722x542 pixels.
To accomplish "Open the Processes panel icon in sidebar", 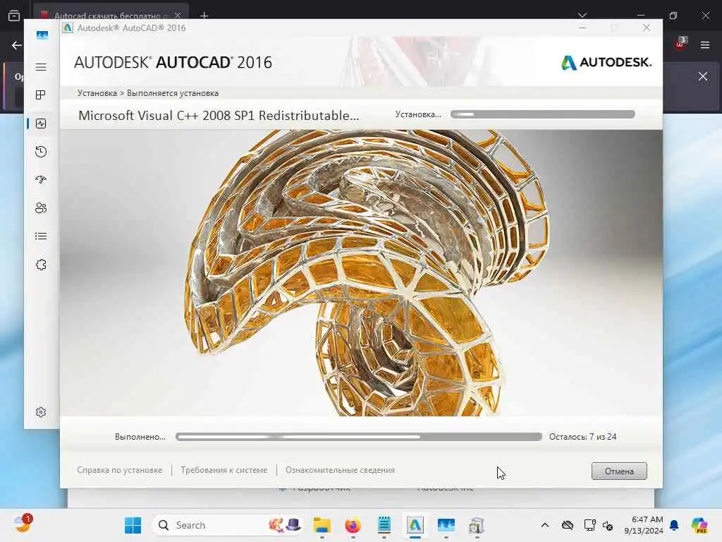I will coord(41,95).
